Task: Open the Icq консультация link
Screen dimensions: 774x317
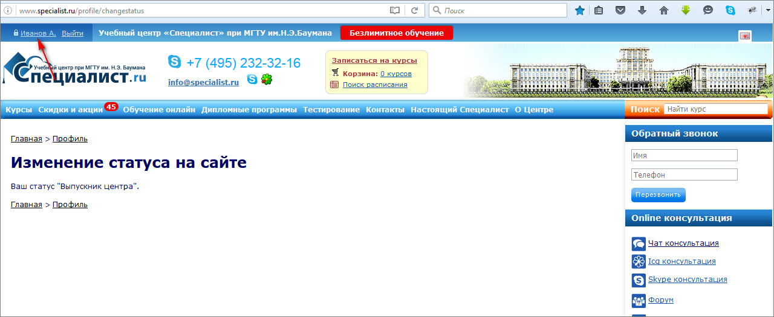Action: click(x=682, y=261)
